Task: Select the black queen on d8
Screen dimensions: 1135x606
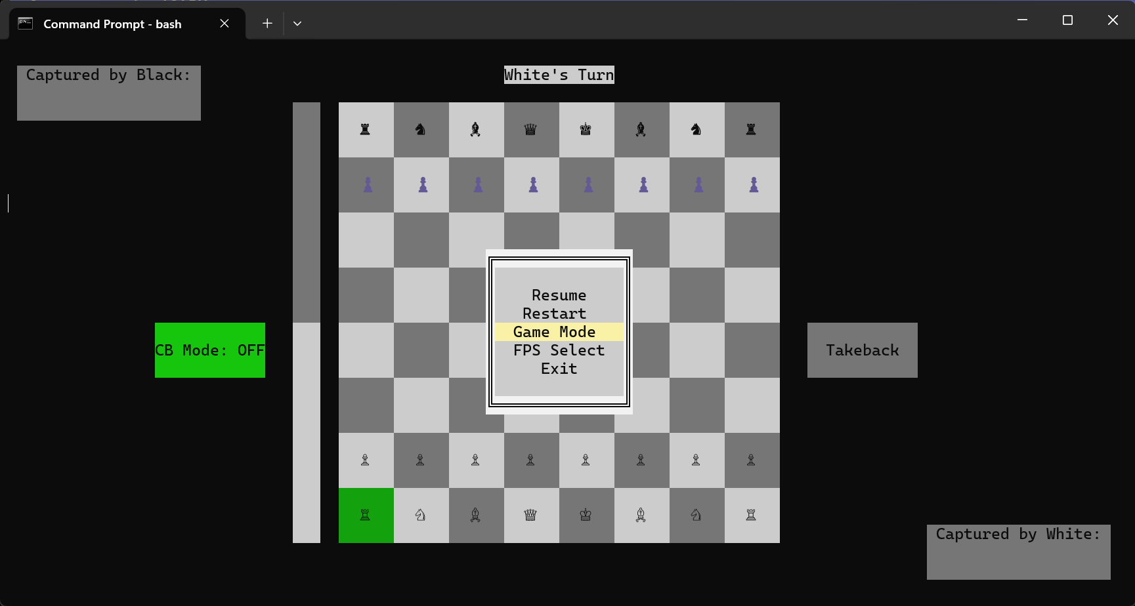Action: tap(531, 129)
